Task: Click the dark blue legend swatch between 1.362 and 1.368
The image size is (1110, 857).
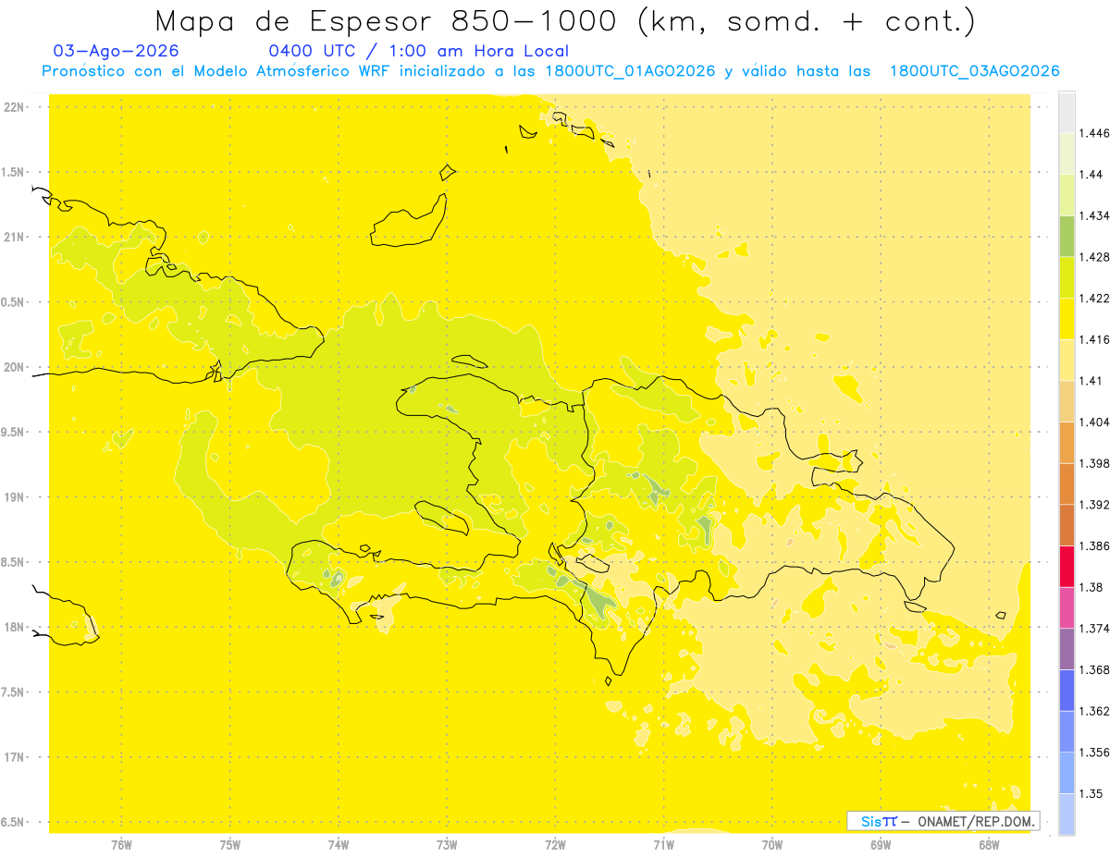Action: click(1067, 690)
